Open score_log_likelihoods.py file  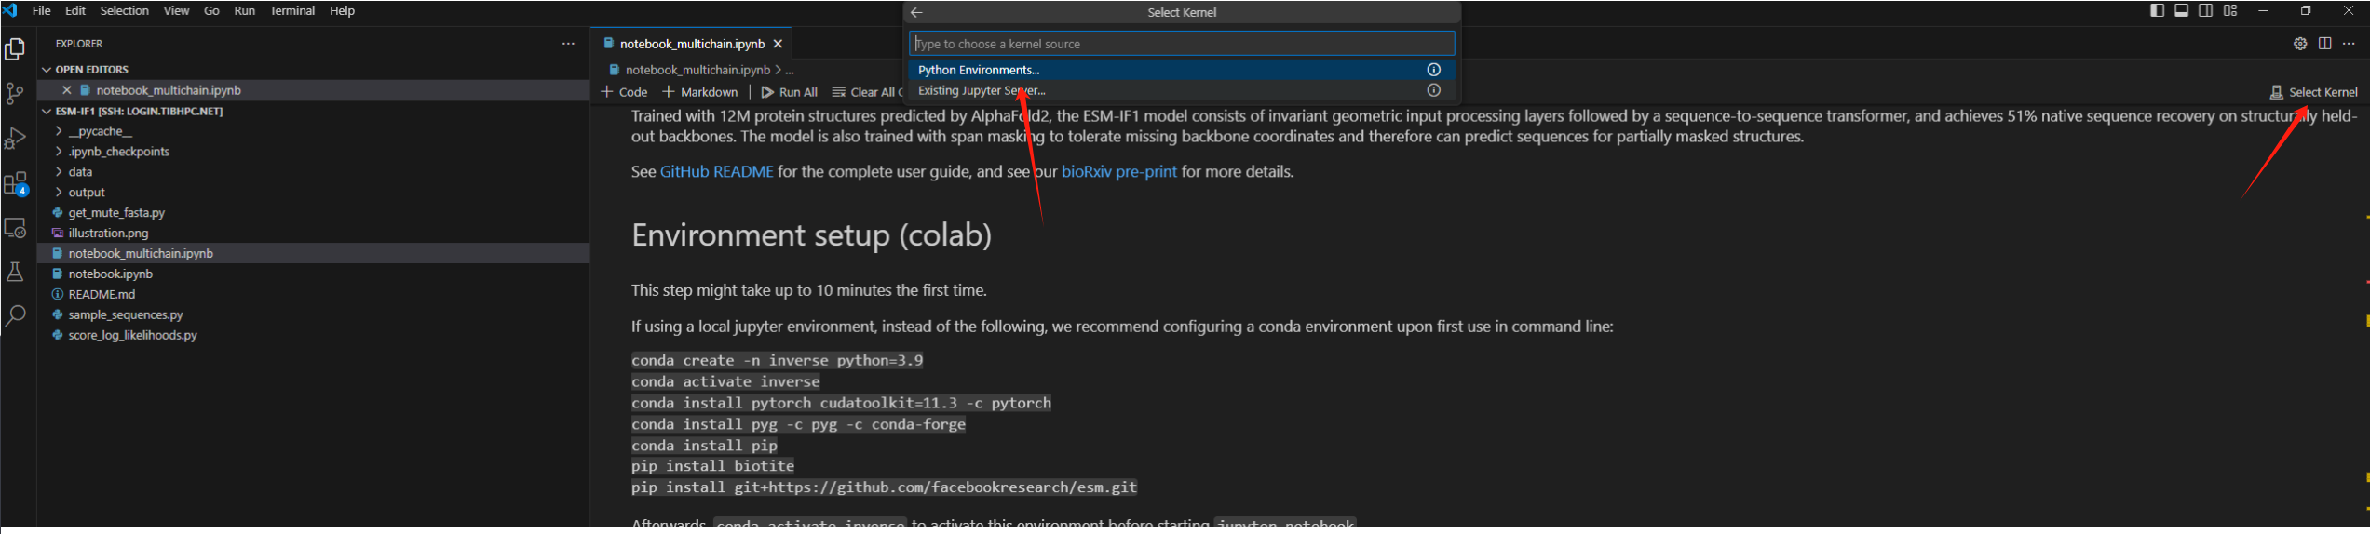point(132,336)
